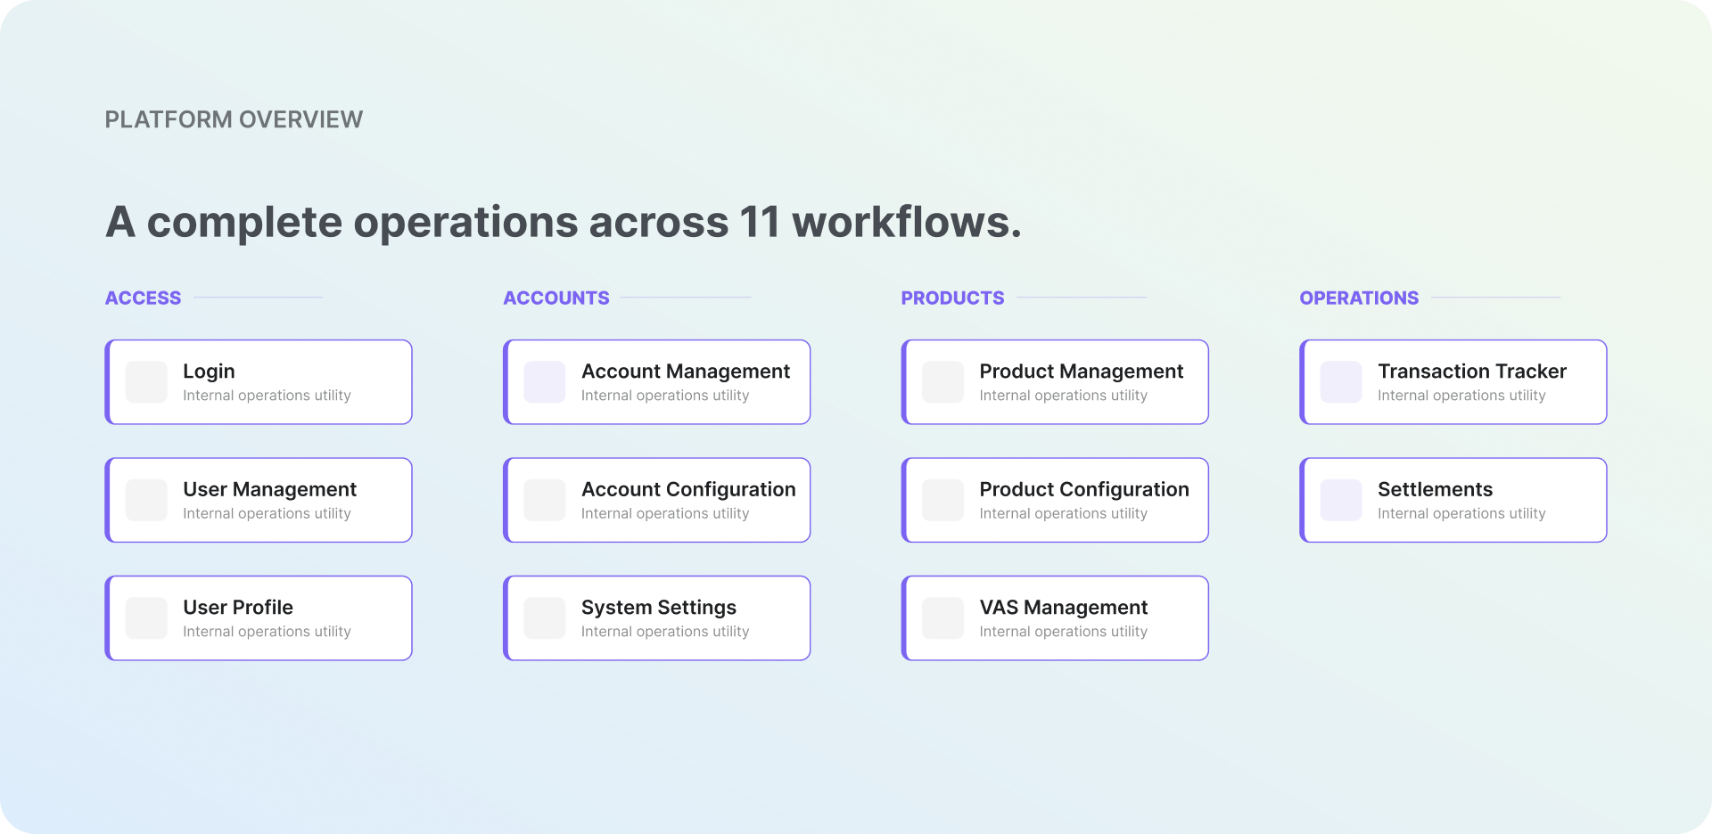This screenshot has height=834, width=1712.
Task: Select the Product Configuration title text
Action: pos(1084,489)
